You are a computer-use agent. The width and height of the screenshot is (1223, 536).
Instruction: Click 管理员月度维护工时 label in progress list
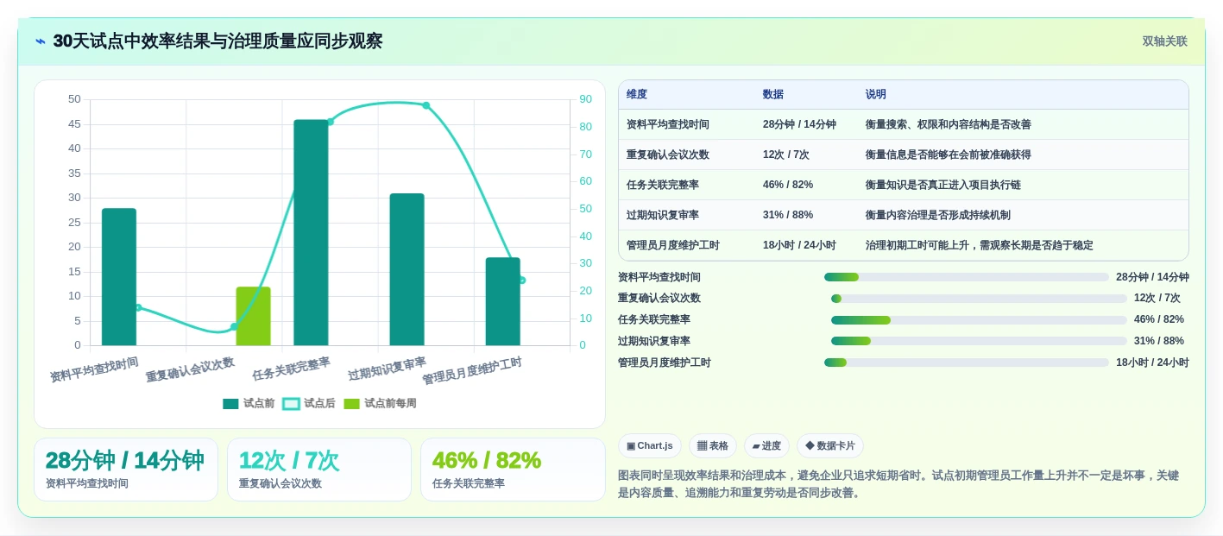point(665,363)
